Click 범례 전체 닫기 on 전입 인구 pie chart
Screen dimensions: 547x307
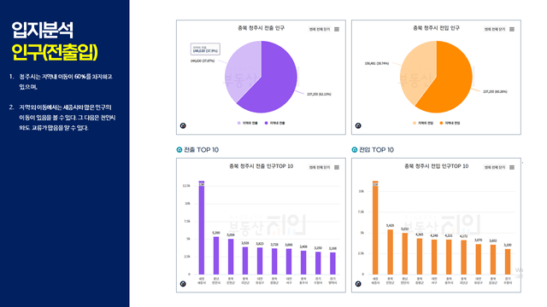click(x=494, y=29)
